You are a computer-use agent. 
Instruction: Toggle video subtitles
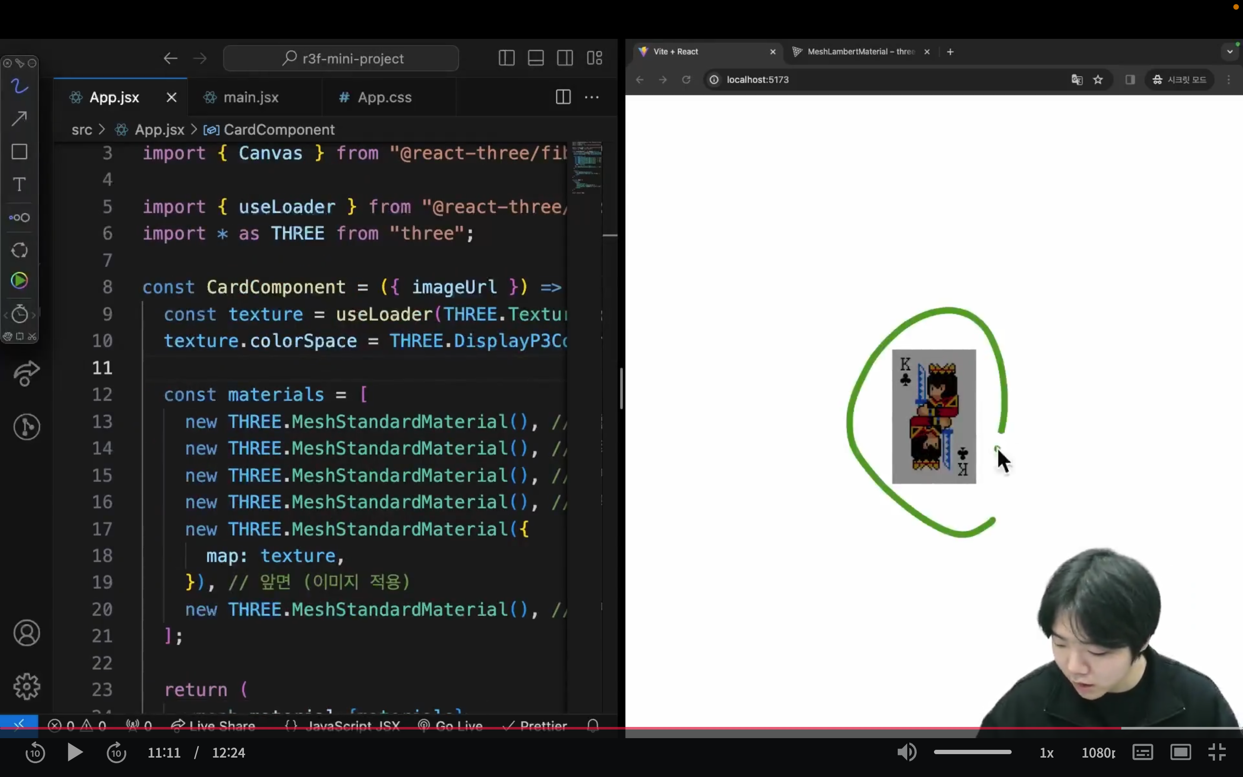(x=1143, y=753)
